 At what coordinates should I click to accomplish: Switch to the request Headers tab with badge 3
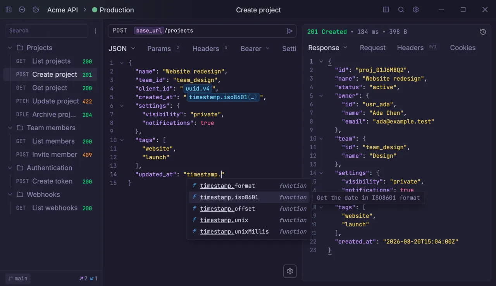210,48
